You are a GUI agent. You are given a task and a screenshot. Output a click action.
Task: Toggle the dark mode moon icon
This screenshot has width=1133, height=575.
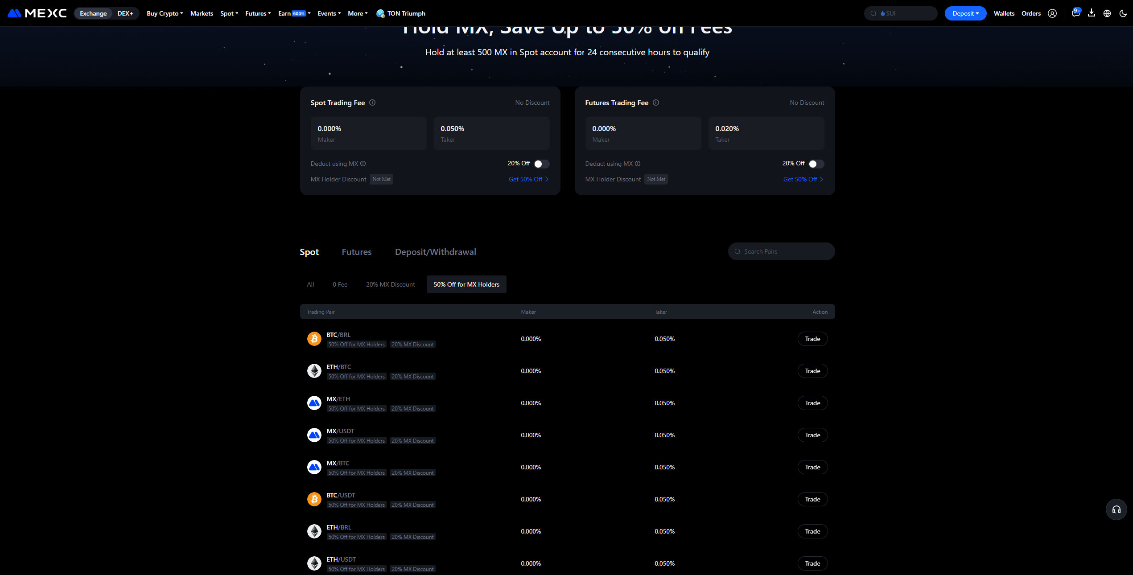(1123, 13)
